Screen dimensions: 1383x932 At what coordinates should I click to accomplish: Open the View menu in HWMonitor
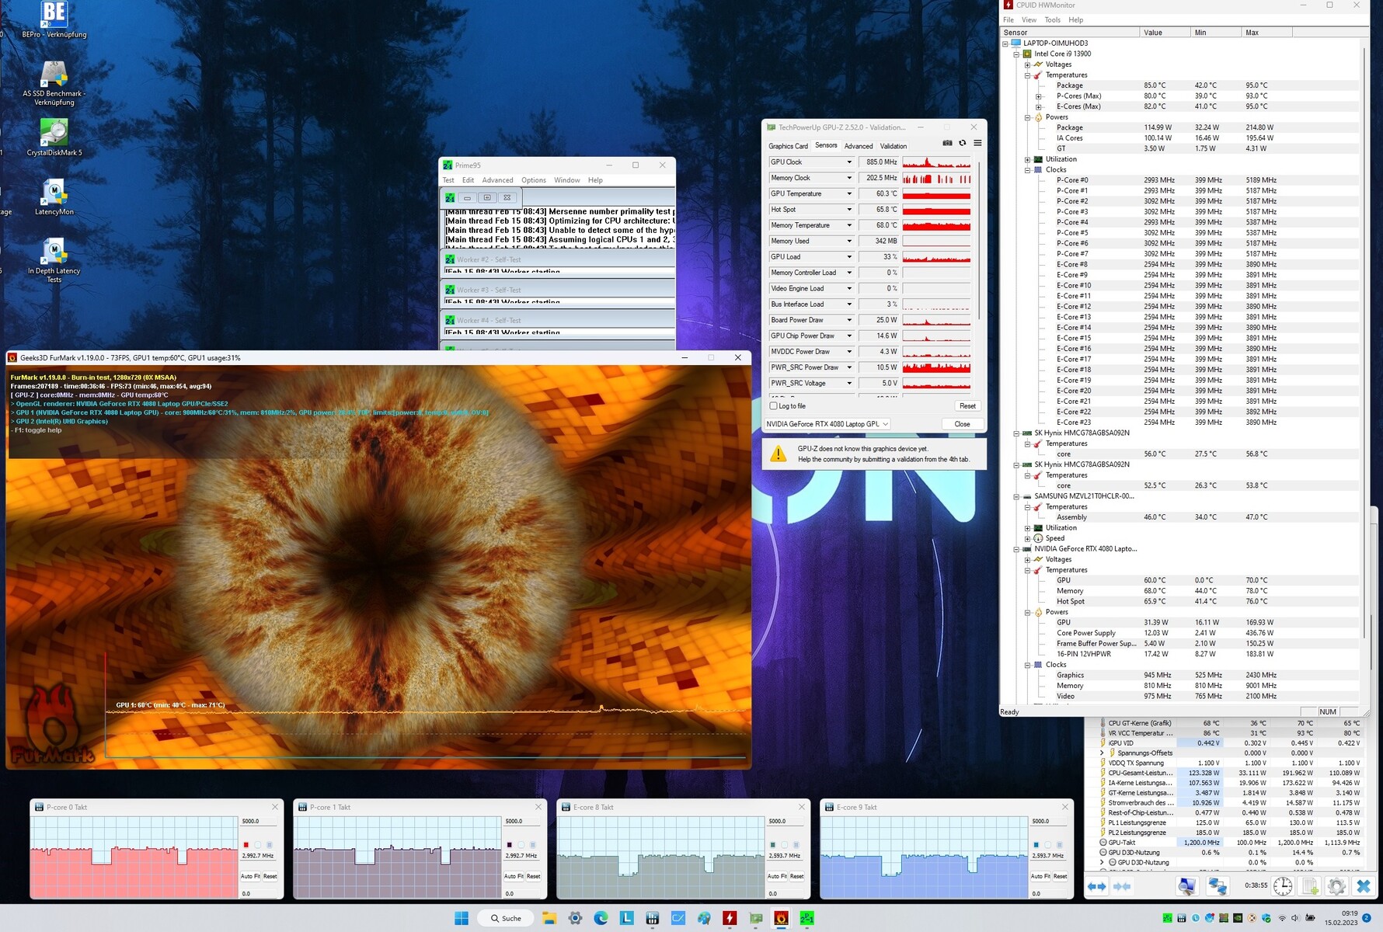[1029, 20]
